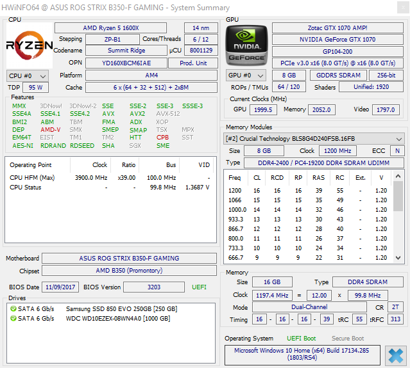Click the GPU memory clock 2052.0 field
Screen dimensions: 410x368
click(321, 110)
